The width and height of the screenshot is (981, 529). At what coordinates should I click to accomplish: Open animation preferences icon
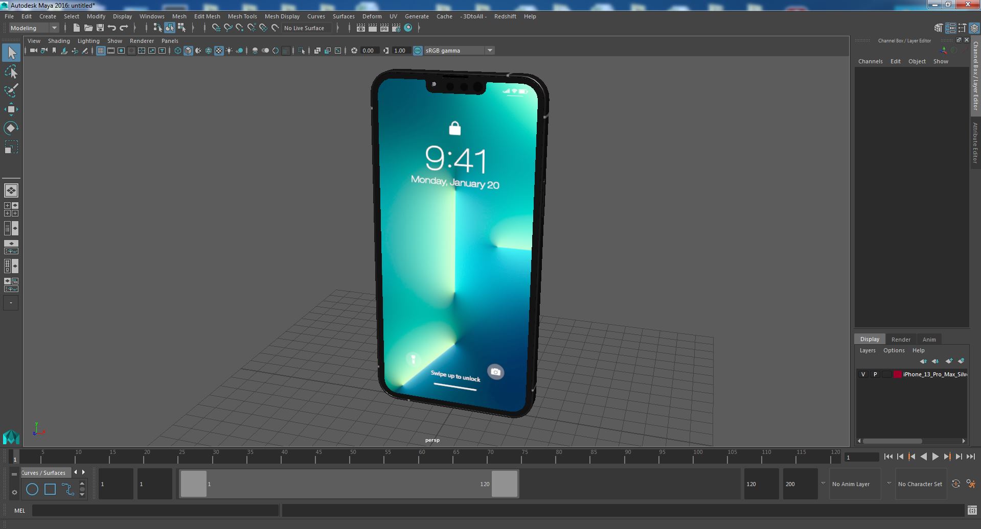971,484
